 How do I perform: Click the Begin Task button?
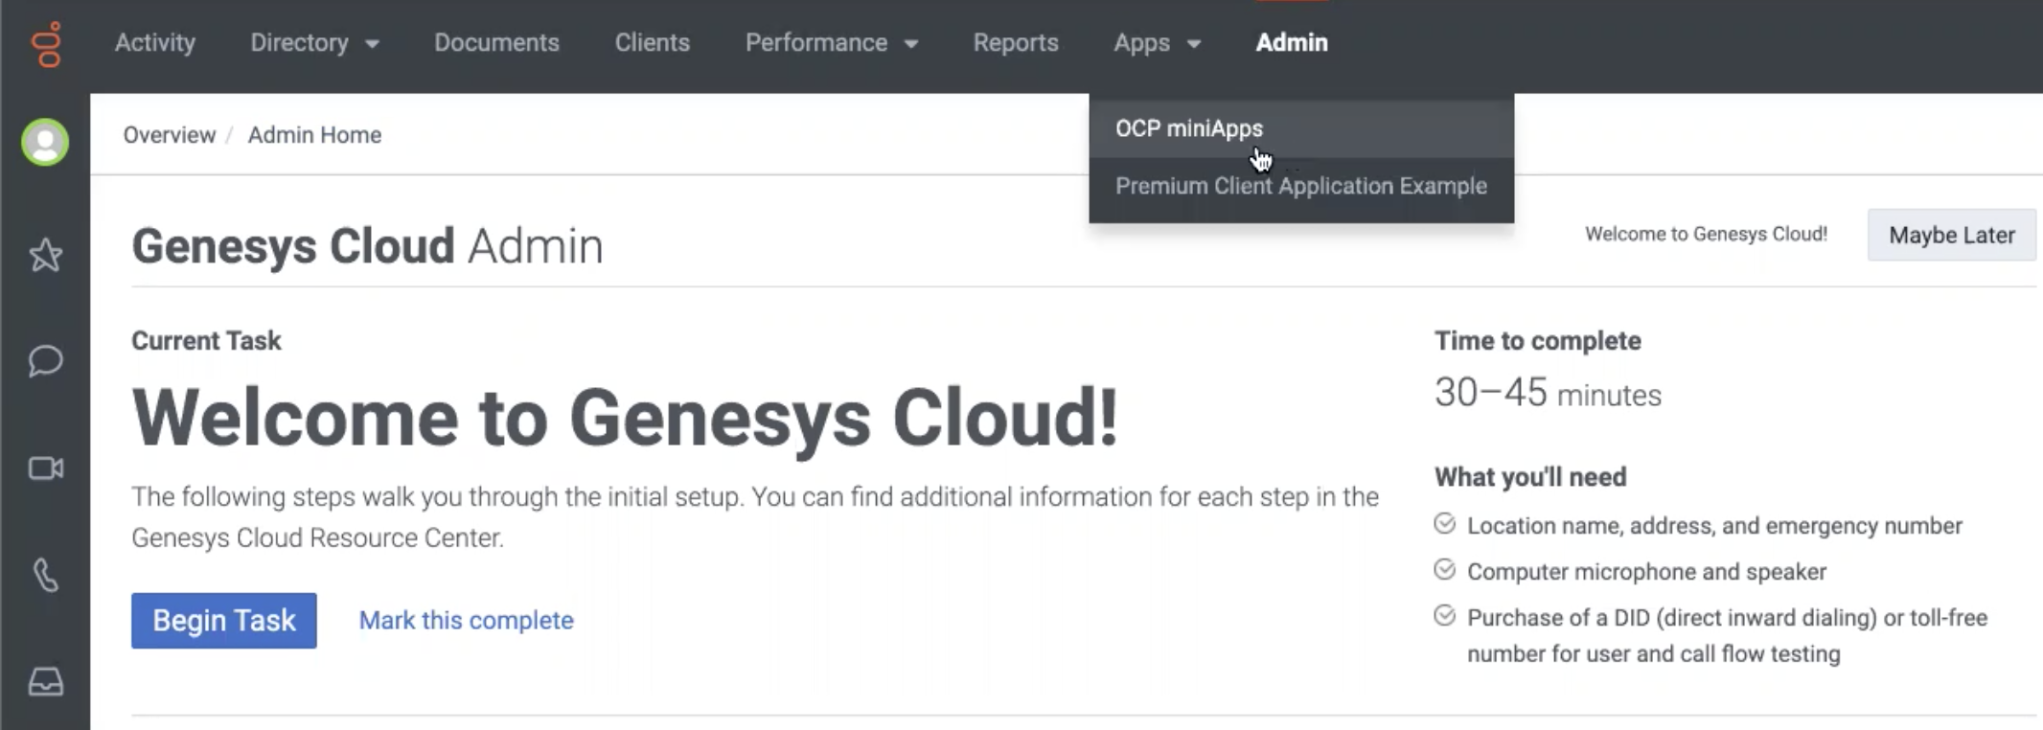click(x=224, y=621)
